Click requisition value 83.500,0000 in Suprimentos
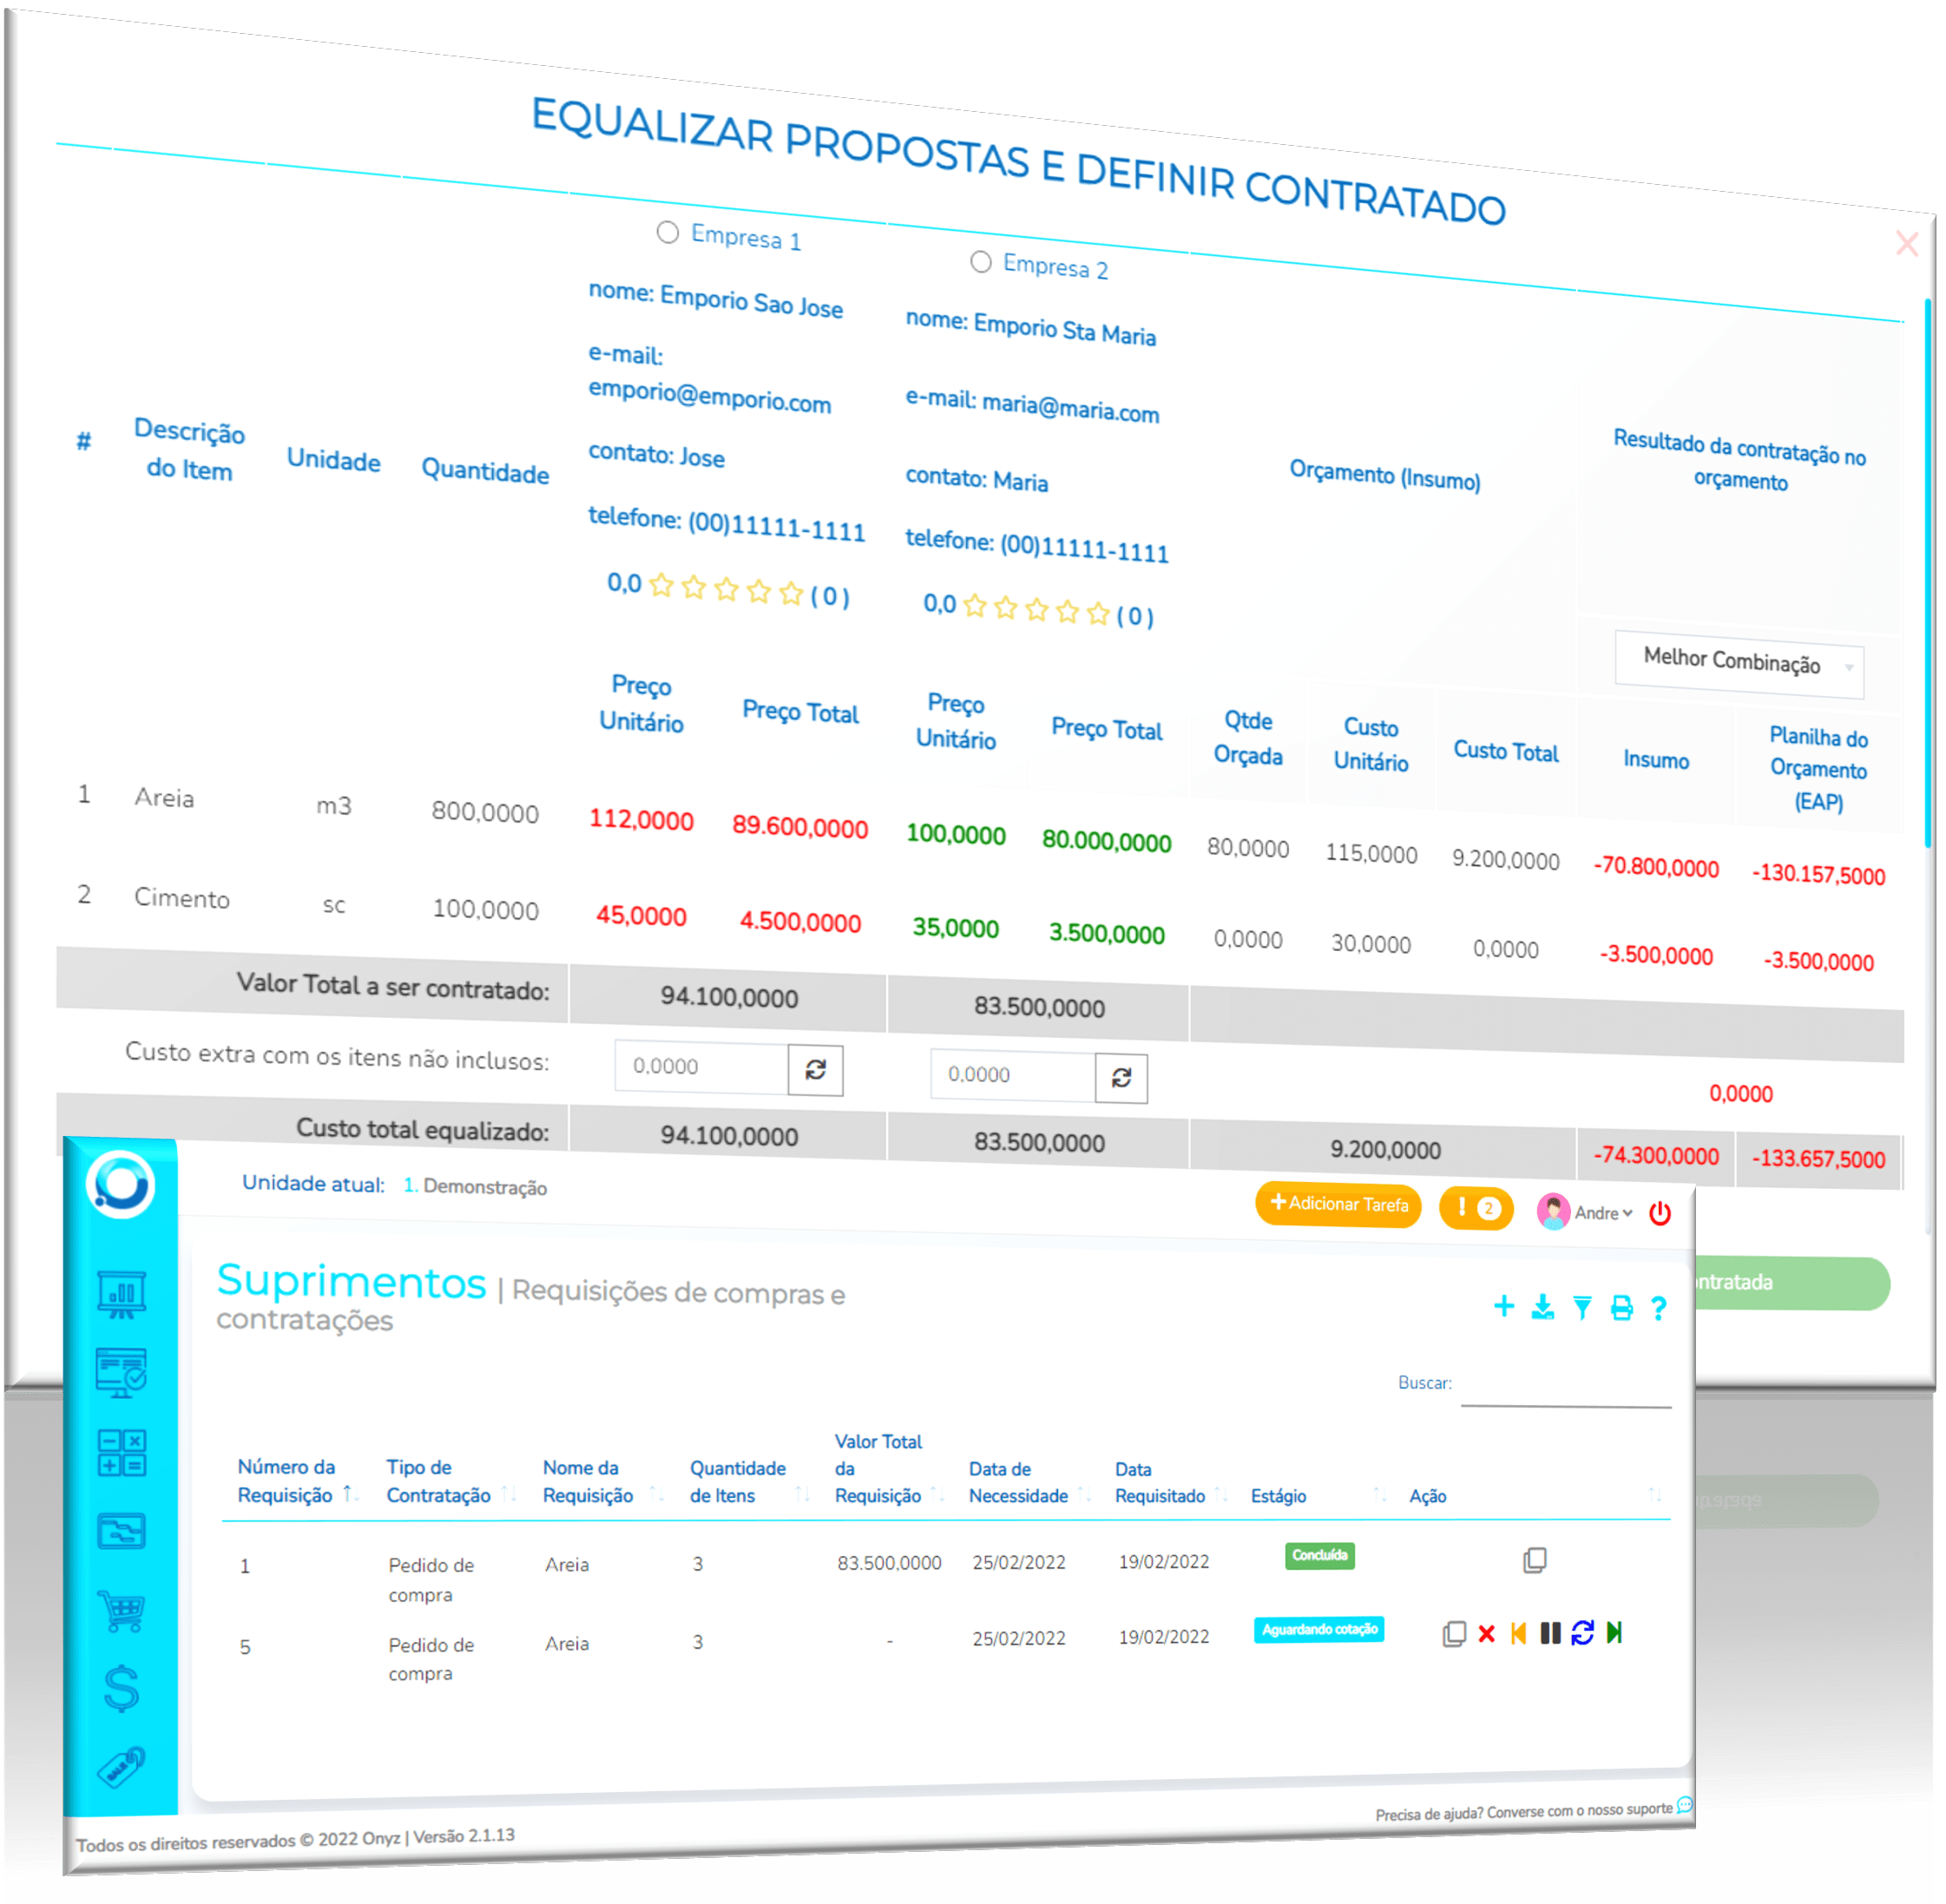Image resolution: width=1946 pixels, height=1904 pixels. click(890, 1564)
